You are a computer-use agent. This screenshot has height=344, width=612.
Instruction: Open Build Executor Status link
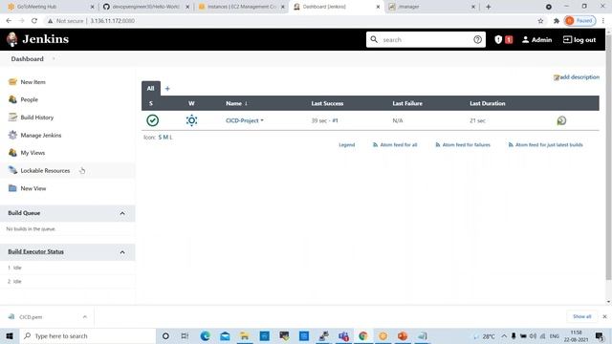coord(36,252)
